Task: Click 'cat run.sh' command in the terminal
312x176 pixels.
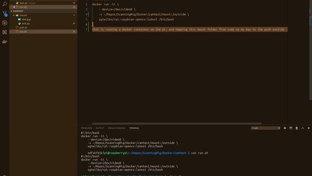Action: click(199, 153)
